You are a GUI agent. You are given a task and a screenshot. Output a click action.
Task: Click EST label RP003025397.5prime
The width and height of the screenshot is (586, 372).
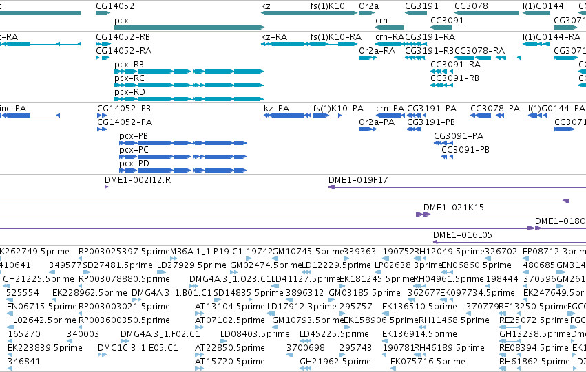(x=124, y=252)
